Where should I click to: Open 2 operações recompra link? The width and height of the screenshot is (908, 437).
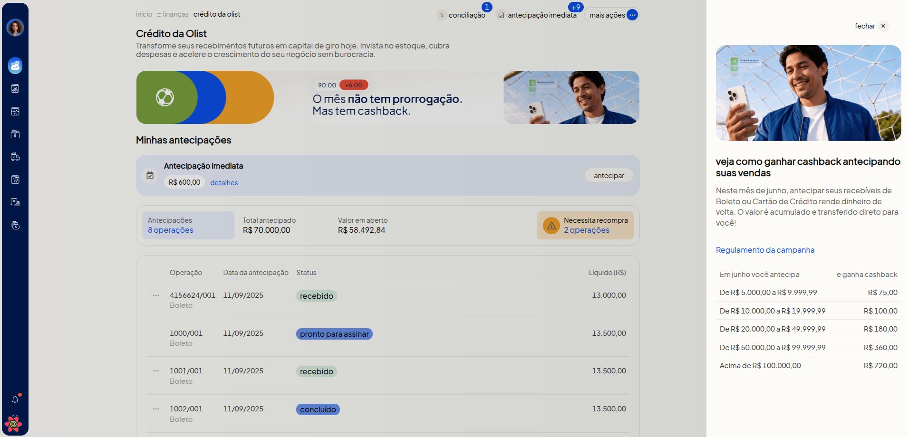pyautogui.click(x=587, y=230)
